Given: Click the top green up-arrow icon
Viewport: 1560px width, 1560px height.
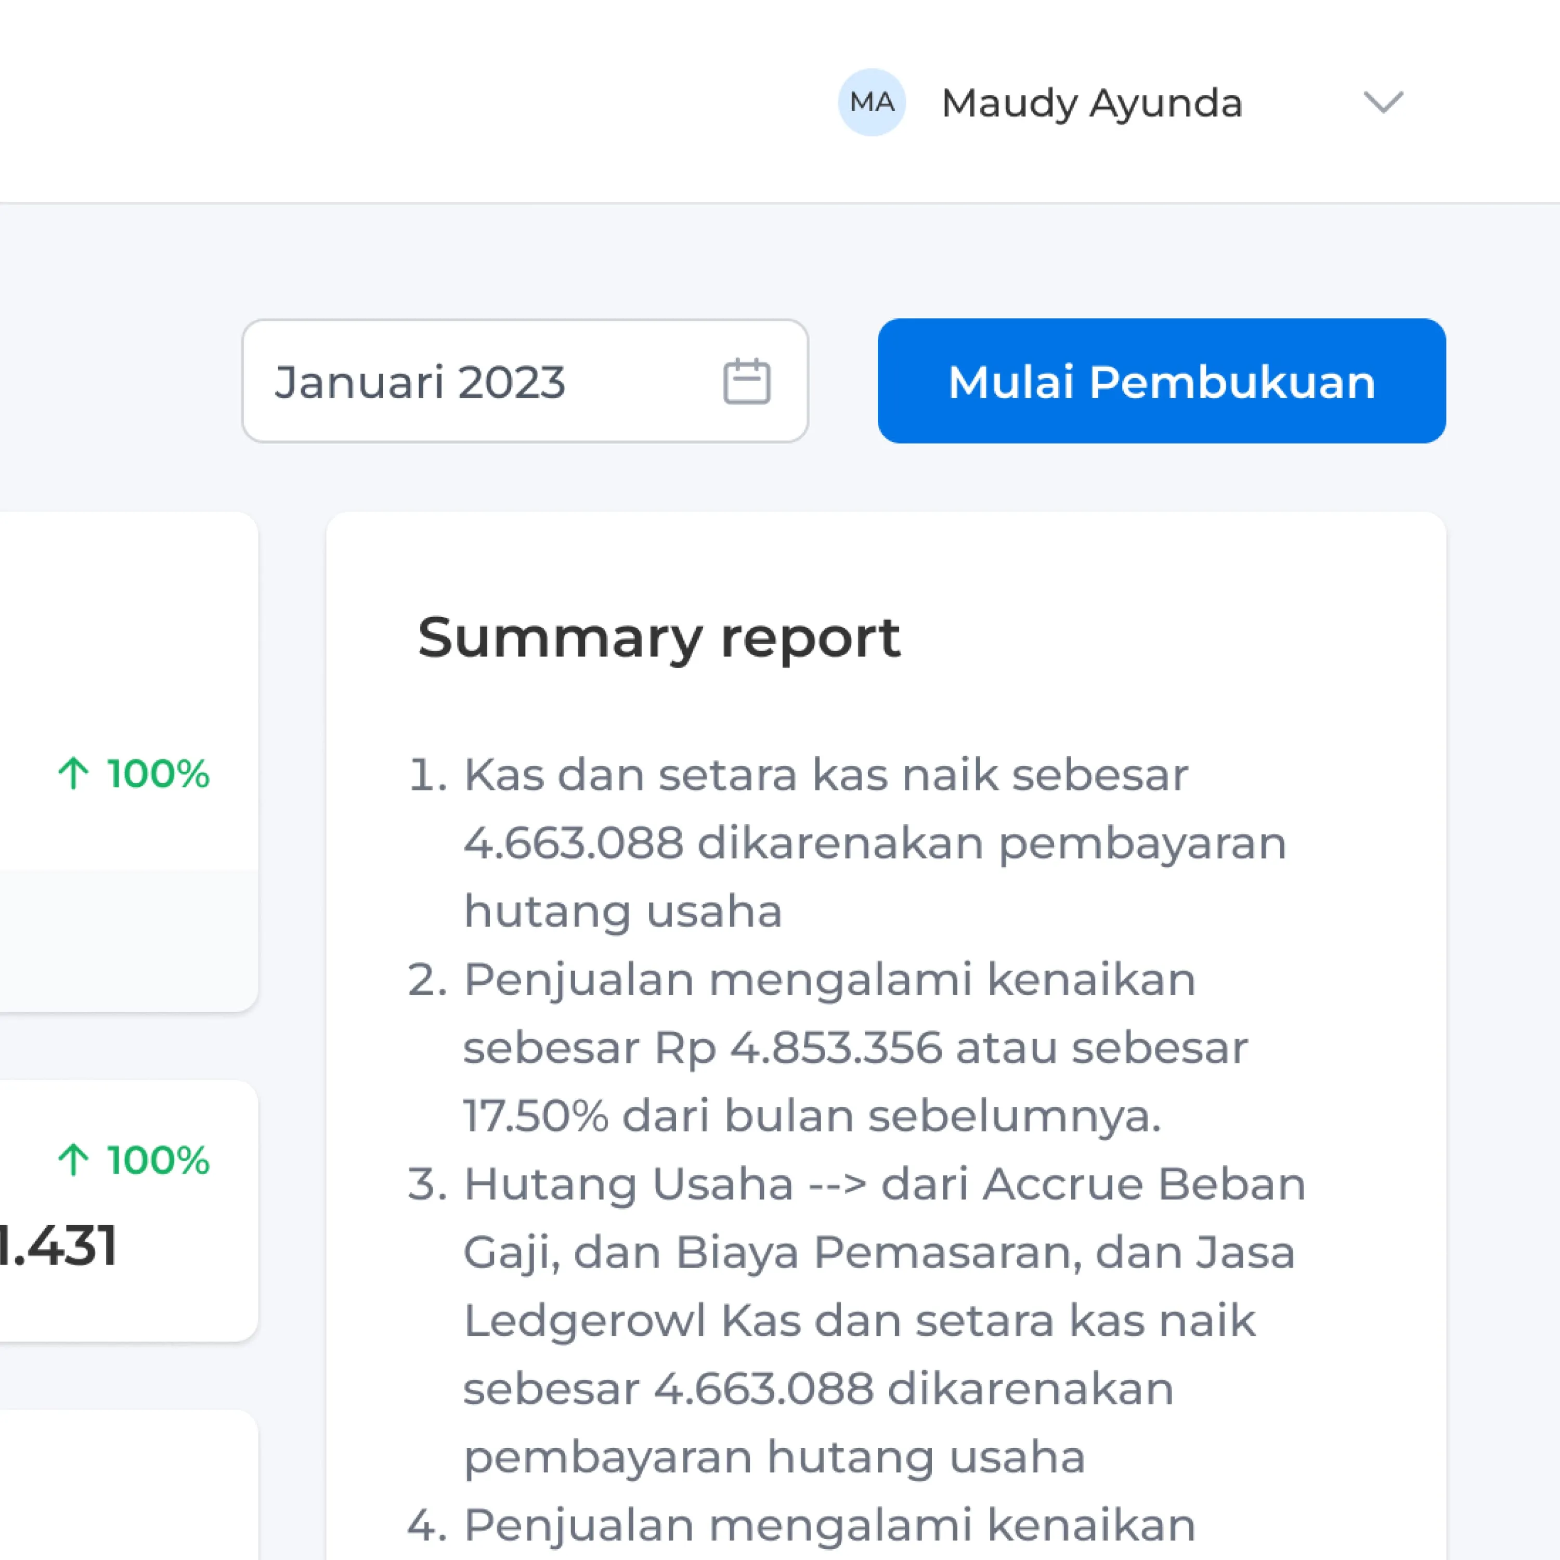Looking at the screenshot, I should (x=73, y=774).
